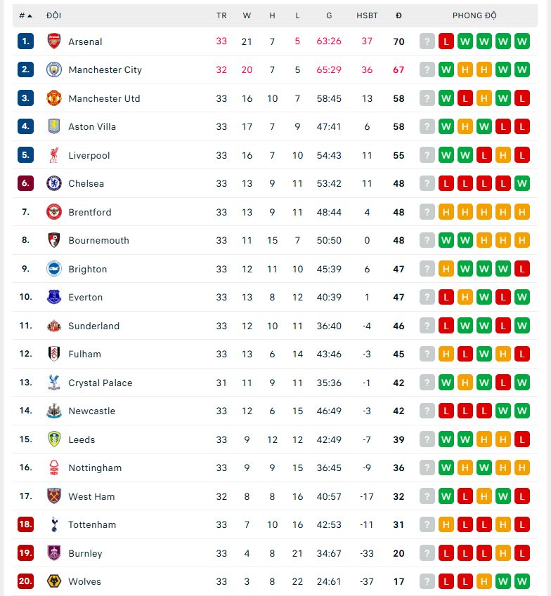The image size is (551, 596).
Task: Click the Wolves club crest icon
Action: coord(54,581)
